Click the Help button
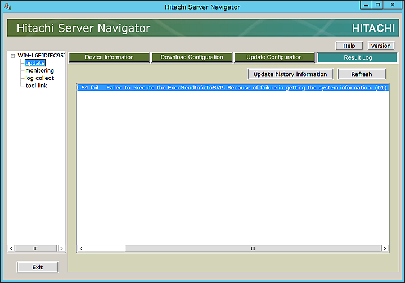Image resolution: width=405 pixels, height=283 pixels. tap(349, 46)
